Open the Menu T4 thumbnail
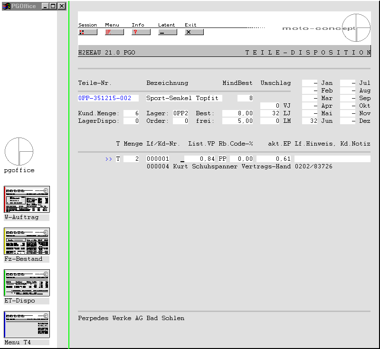This screenshot has height=349, width=380. (27, 325)
